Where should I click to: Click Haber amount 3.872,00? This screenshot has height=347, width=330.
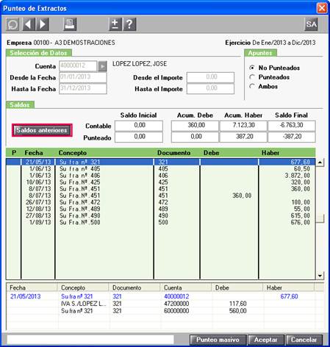[x=297, y=176]
